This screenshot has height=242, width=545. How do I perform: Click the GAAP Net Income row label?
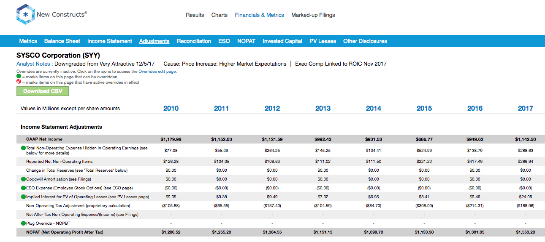click(x=44, y=139)
